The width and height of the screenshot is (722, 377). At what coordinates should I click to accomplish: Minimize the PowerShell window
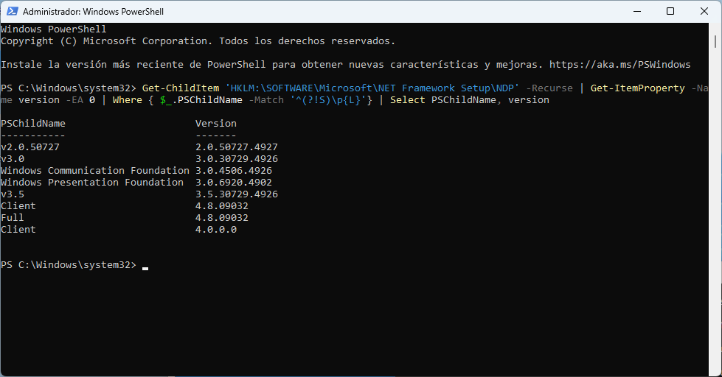[x=637, y=12]
